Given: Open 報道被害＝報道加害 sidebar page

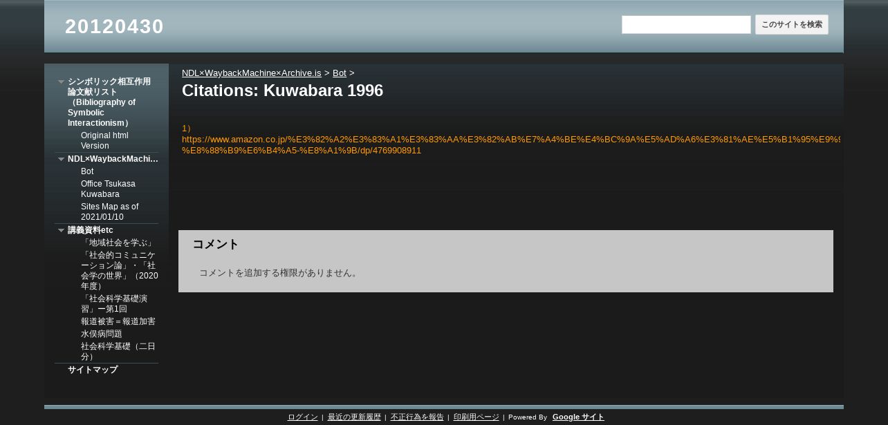Looking at the screenshot, I should [x=118, y=321].
